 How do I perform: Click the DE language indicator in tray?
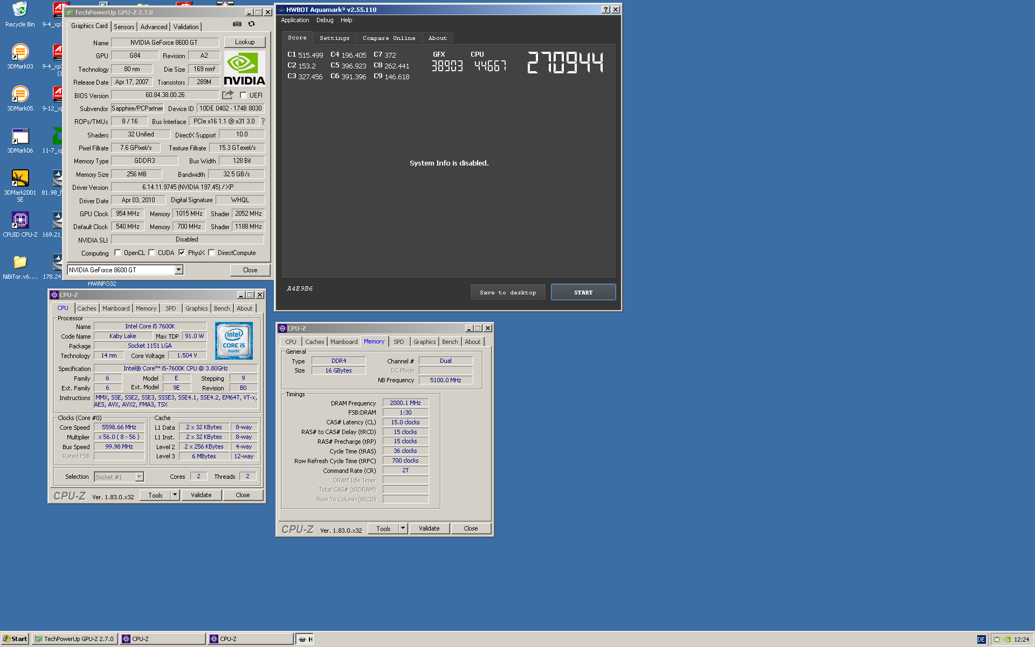(x=981, y=639)
